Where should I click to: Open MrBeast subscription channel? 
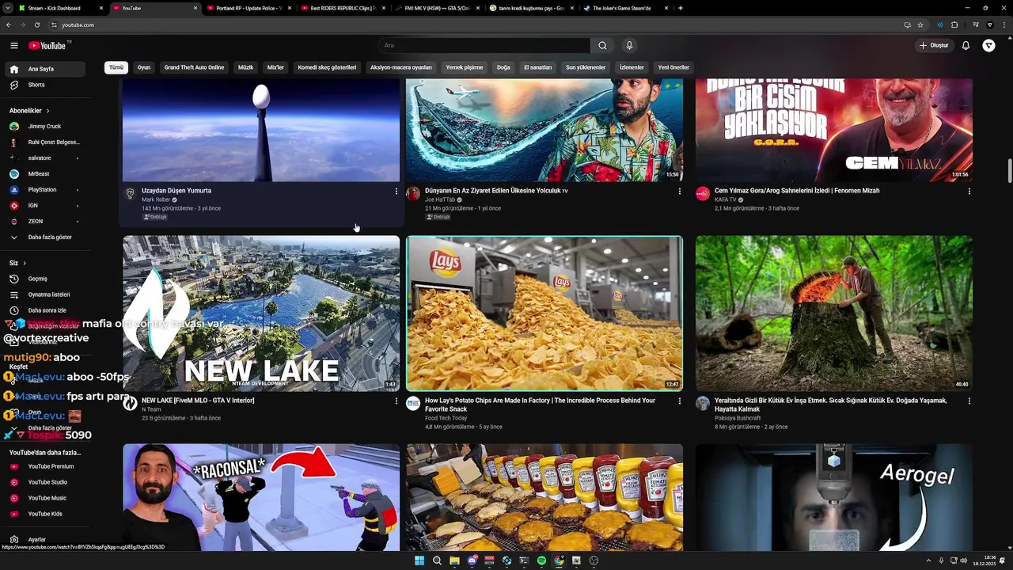[44, 173]
